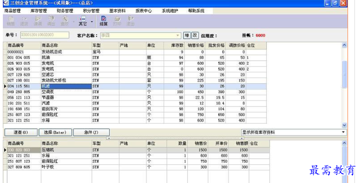Open the 积分管理 menu
Image resolution: width=359 pixels, height=183 pixels.
coord(91,11)
